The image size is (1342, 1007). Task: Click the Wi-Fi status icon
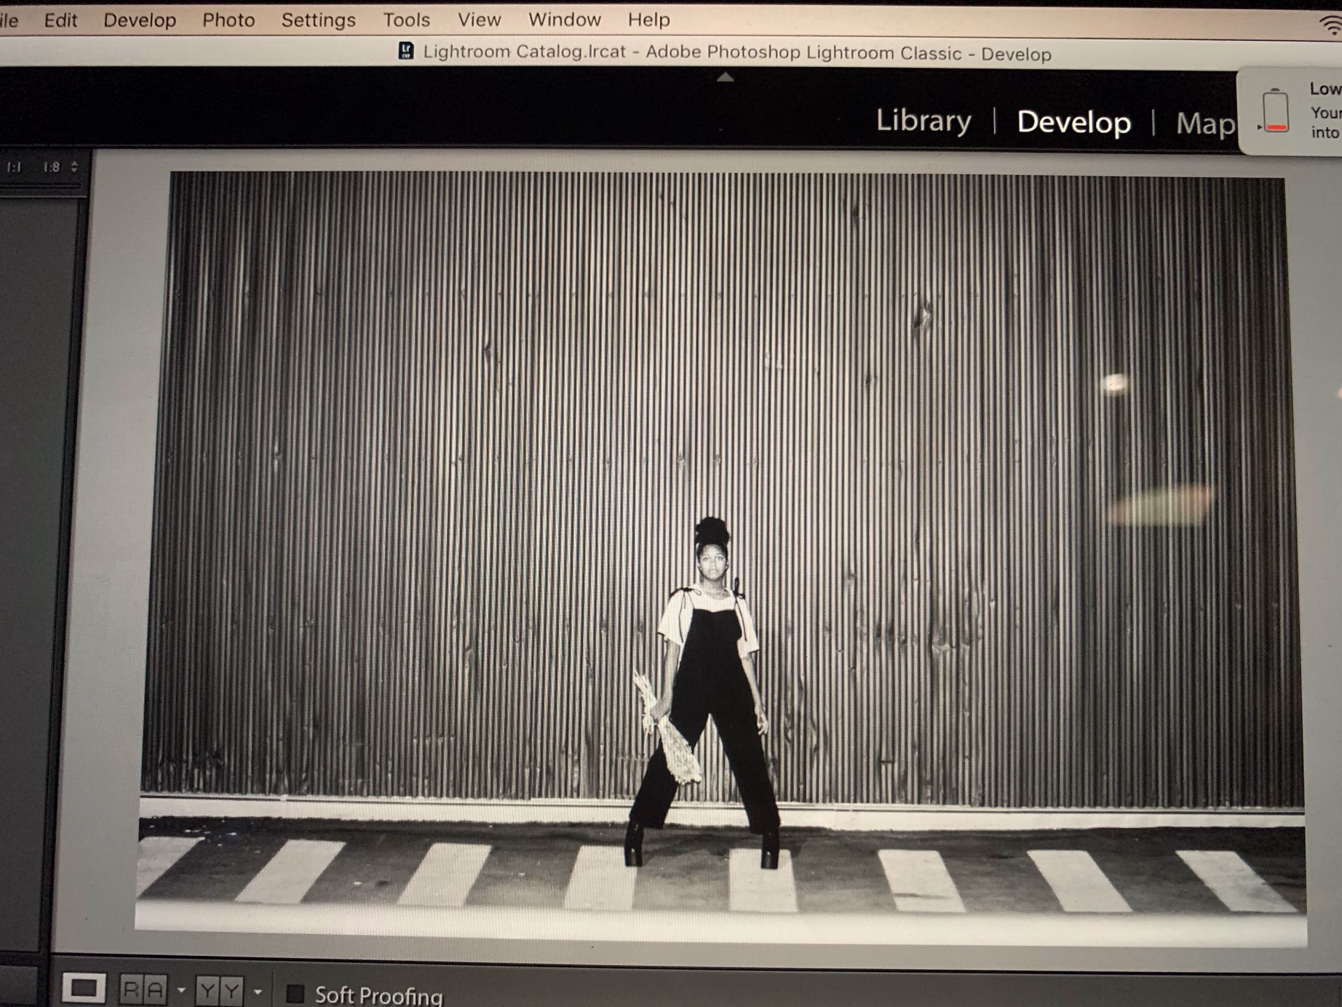coord(1331,26)
